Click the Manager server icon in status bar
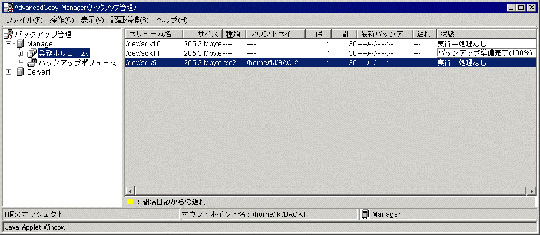 [x=365, y=214]
